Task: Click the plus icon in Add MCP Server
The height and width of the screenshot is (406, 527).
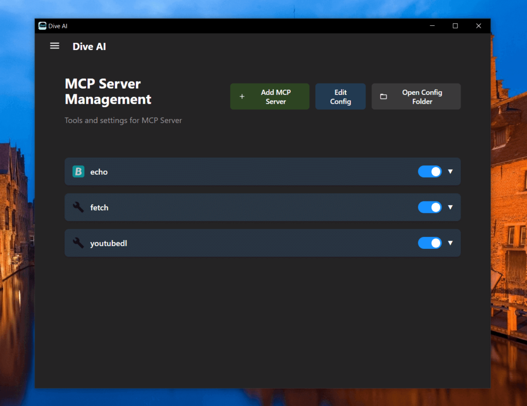Action: [x=242, y=96]
